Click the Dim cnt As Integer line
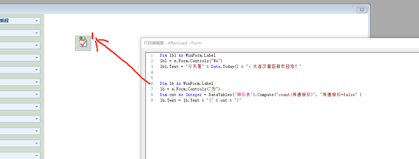The image size is (419, 159). [x=261, y=95]
